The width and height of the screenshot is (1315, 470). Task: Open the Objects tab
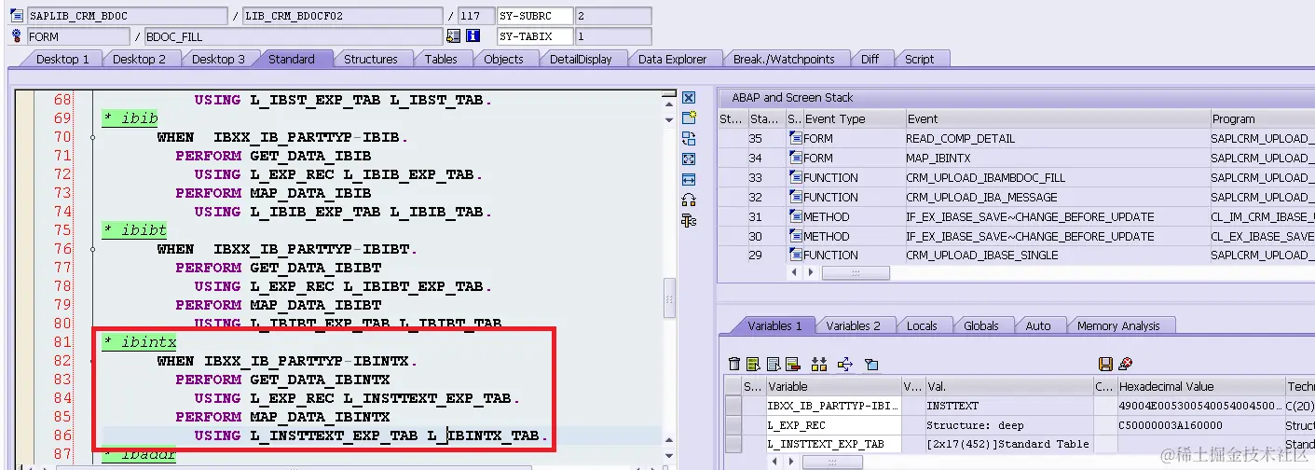pyautogui.click(x=503, y=59)
